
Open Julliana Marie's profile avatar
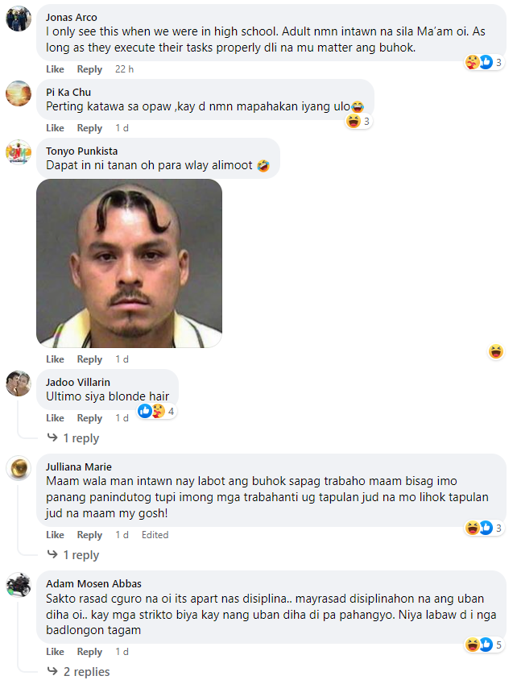point(19,468)
